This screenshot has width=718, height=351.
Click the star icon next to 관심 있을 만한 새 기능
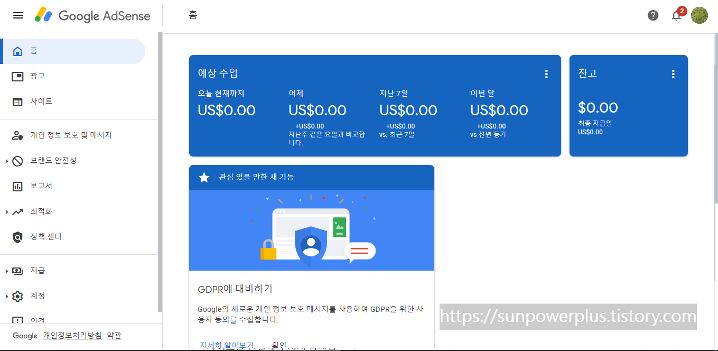click(204, 177)
